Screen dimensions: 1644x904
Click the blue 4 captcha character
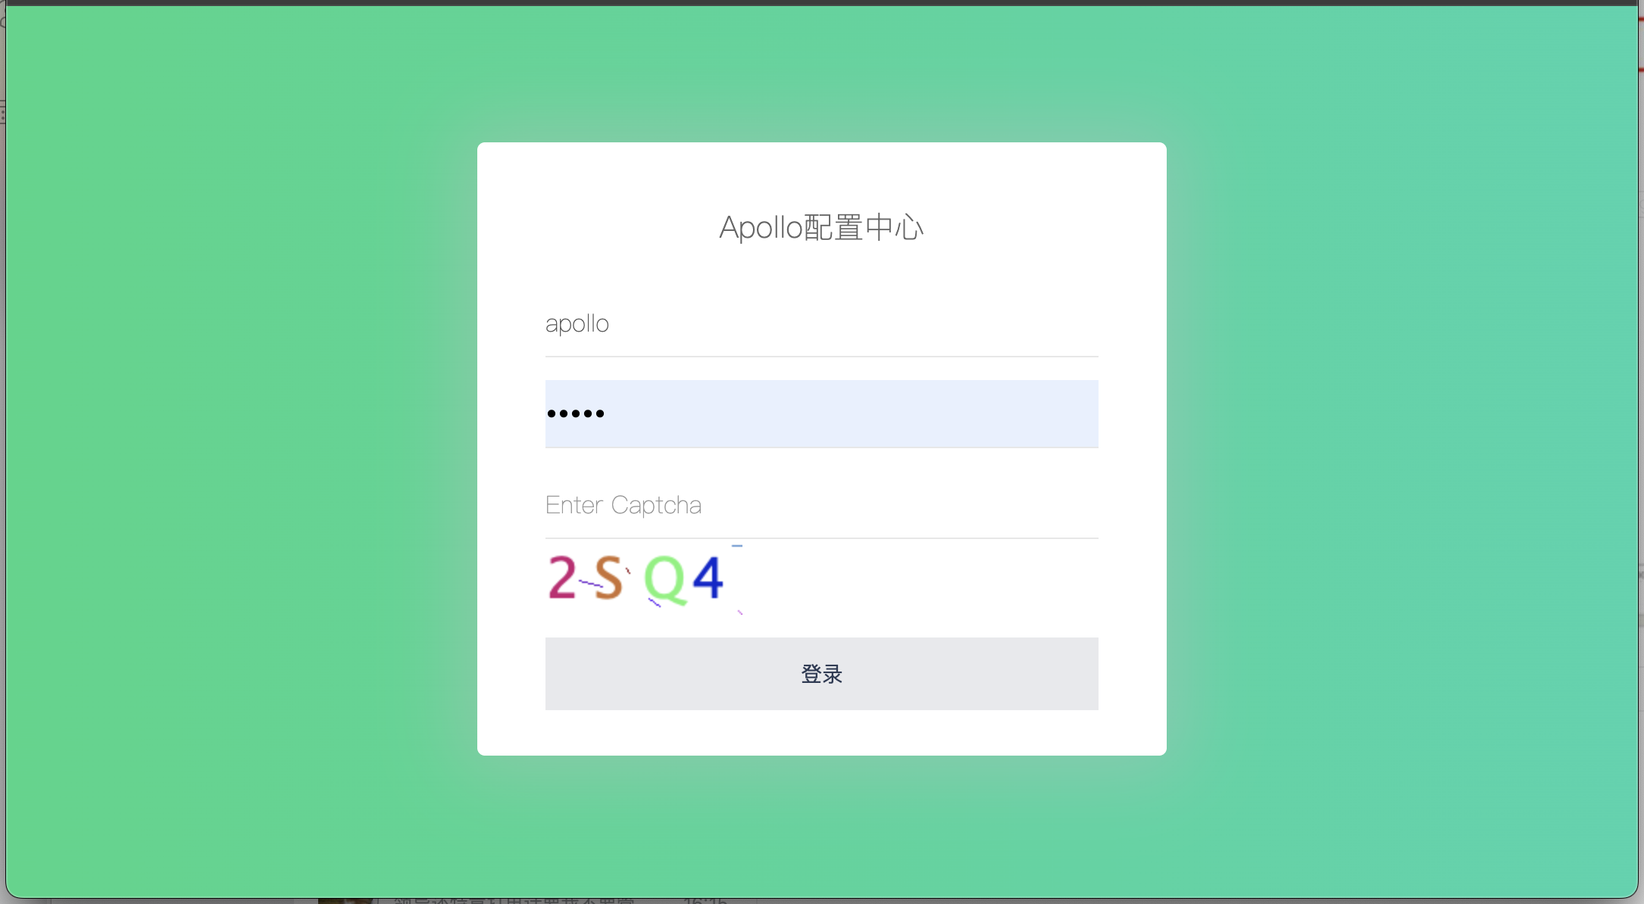tap(708, 577)
